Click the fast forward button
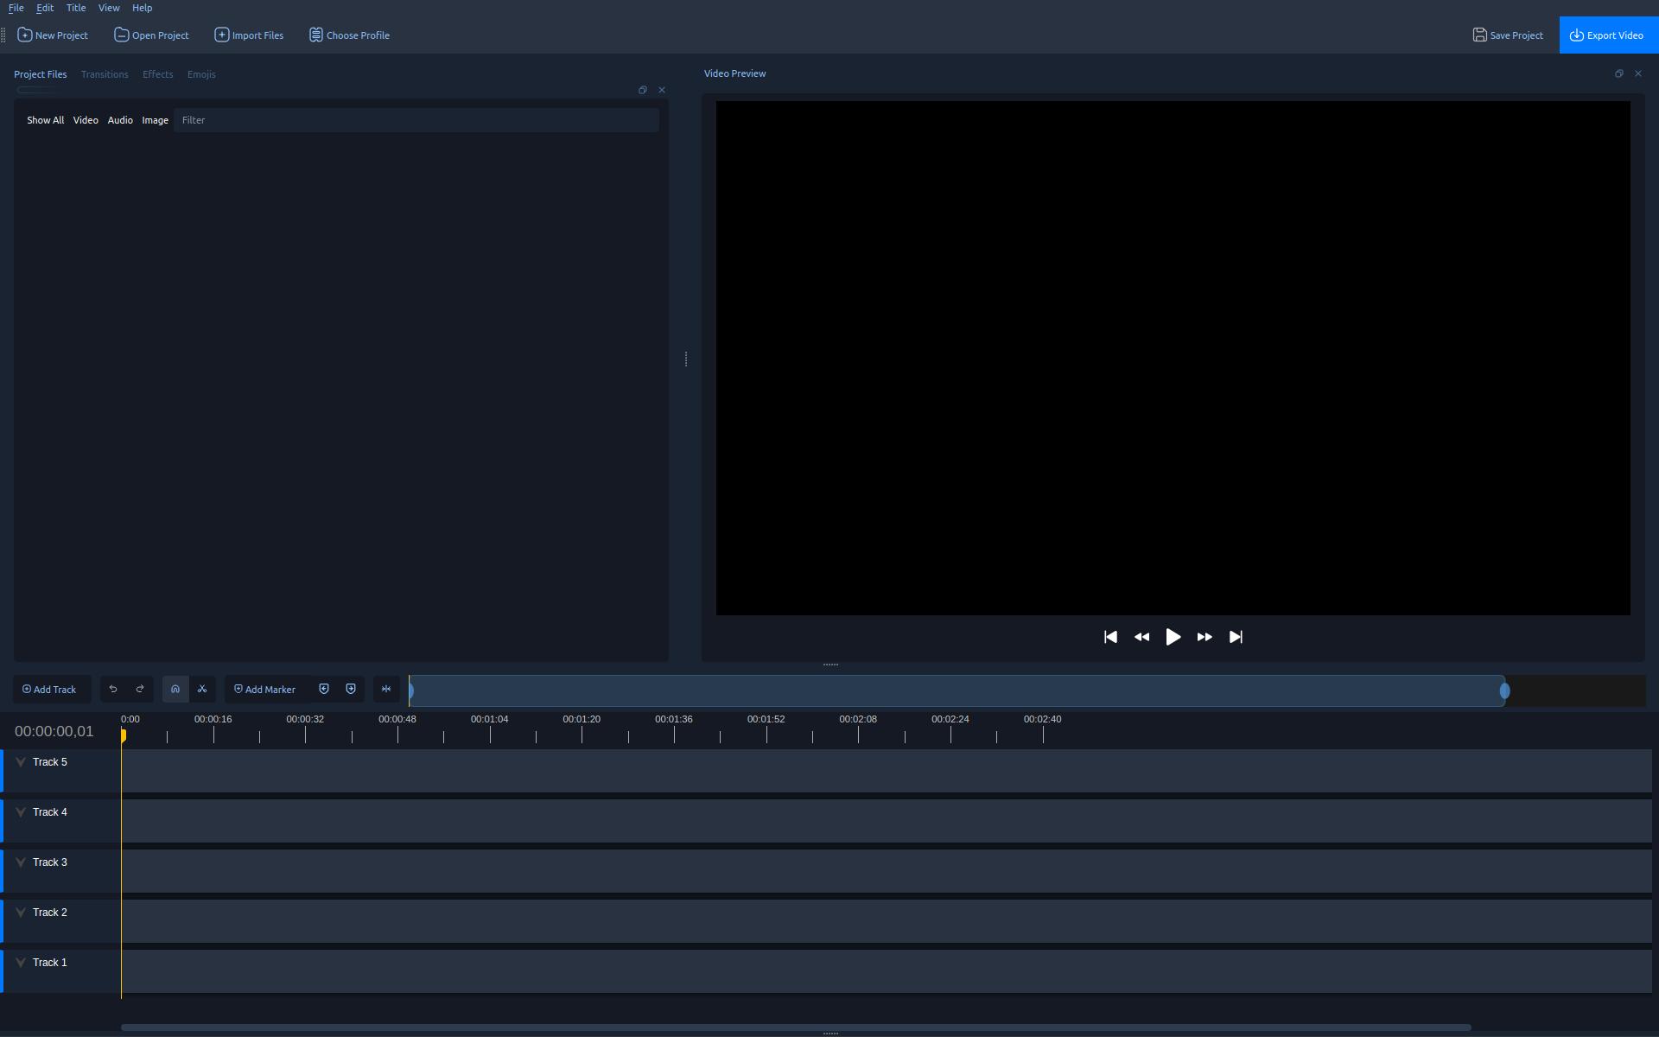1659x1037 pixels. (x=1205, y=637)
